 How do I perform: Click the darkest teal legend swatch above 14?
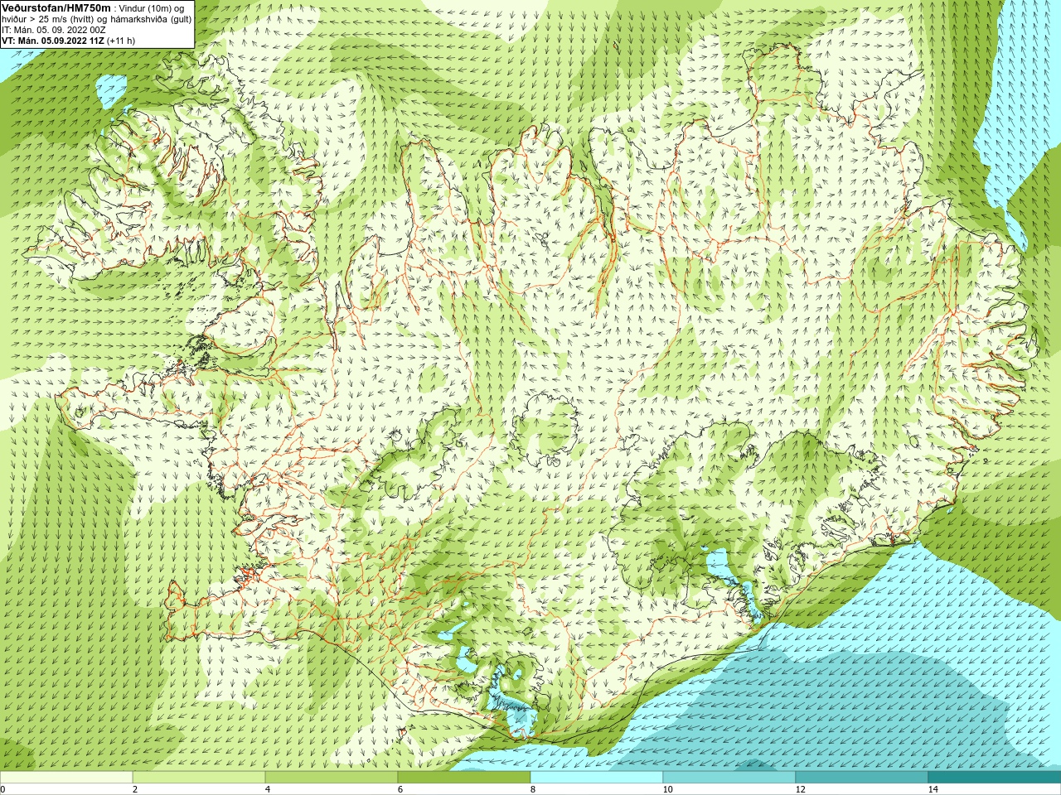[995, 778]
